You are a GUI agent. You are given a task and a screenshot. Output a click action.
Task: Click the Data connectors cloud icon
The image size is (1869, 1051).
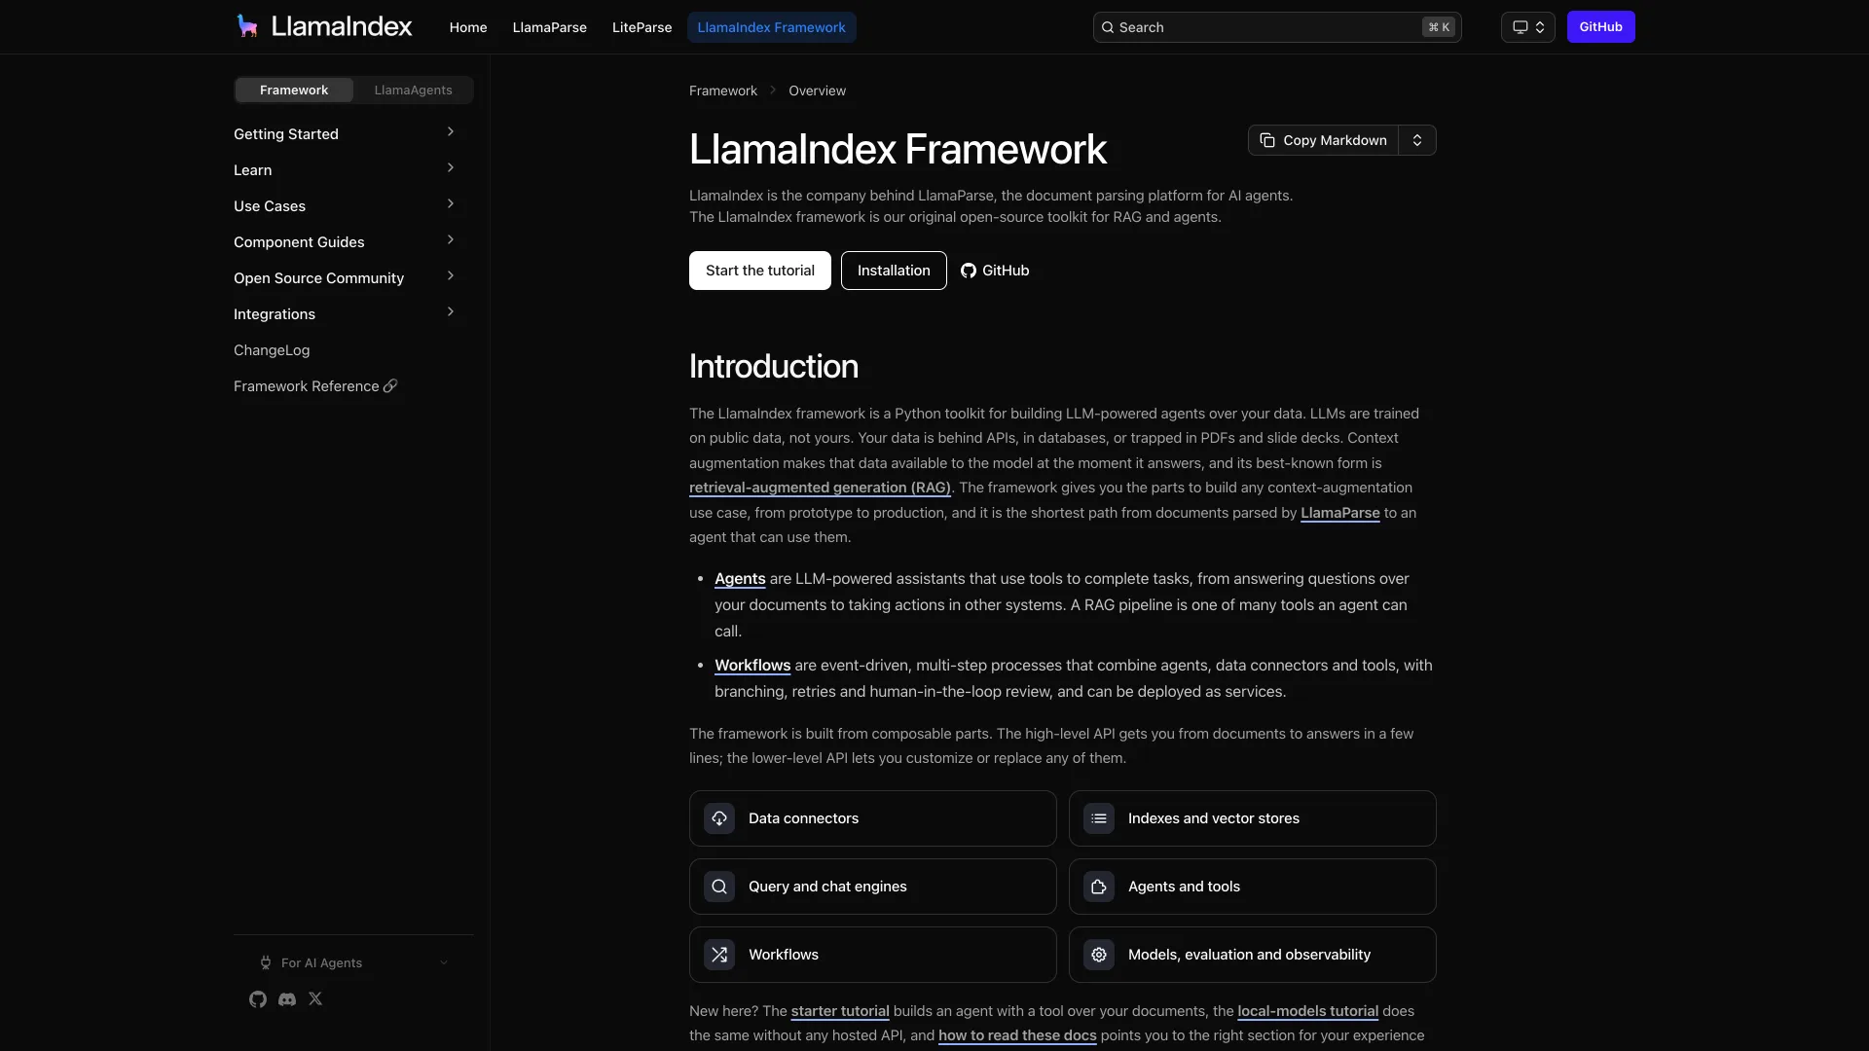(719, 818)
